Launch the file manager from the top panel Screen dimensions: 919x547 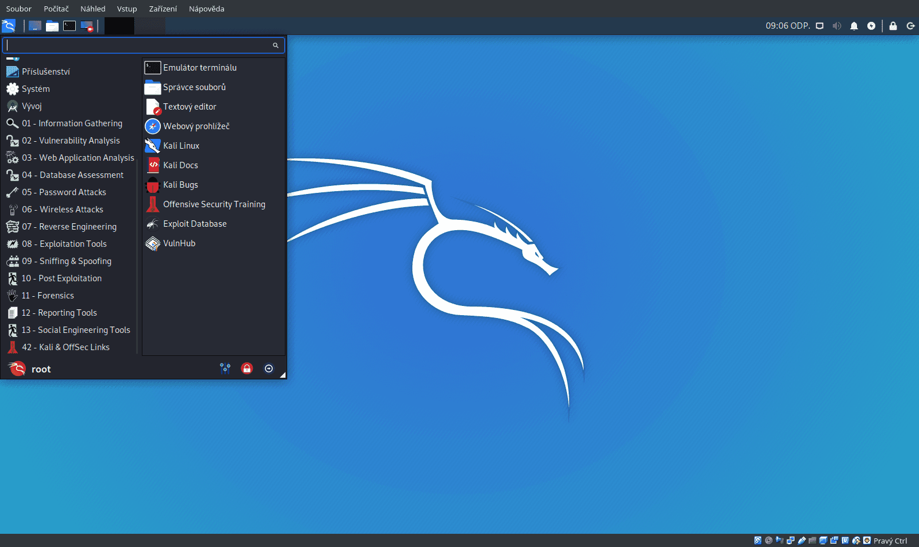click(52, 26)
